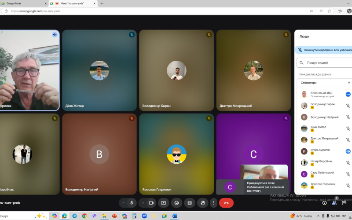
Task: Open emoji reactions button
Action: point(177,203)
